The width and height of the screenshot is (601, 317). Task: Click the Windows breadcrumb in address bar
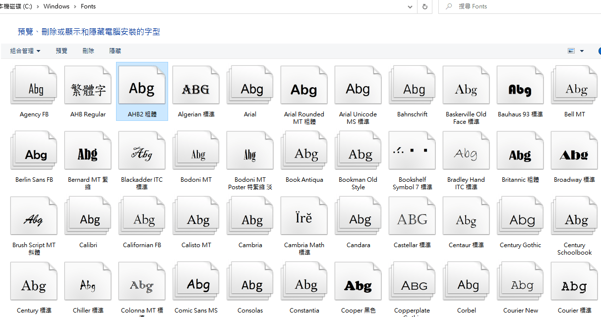pos(57,6)
